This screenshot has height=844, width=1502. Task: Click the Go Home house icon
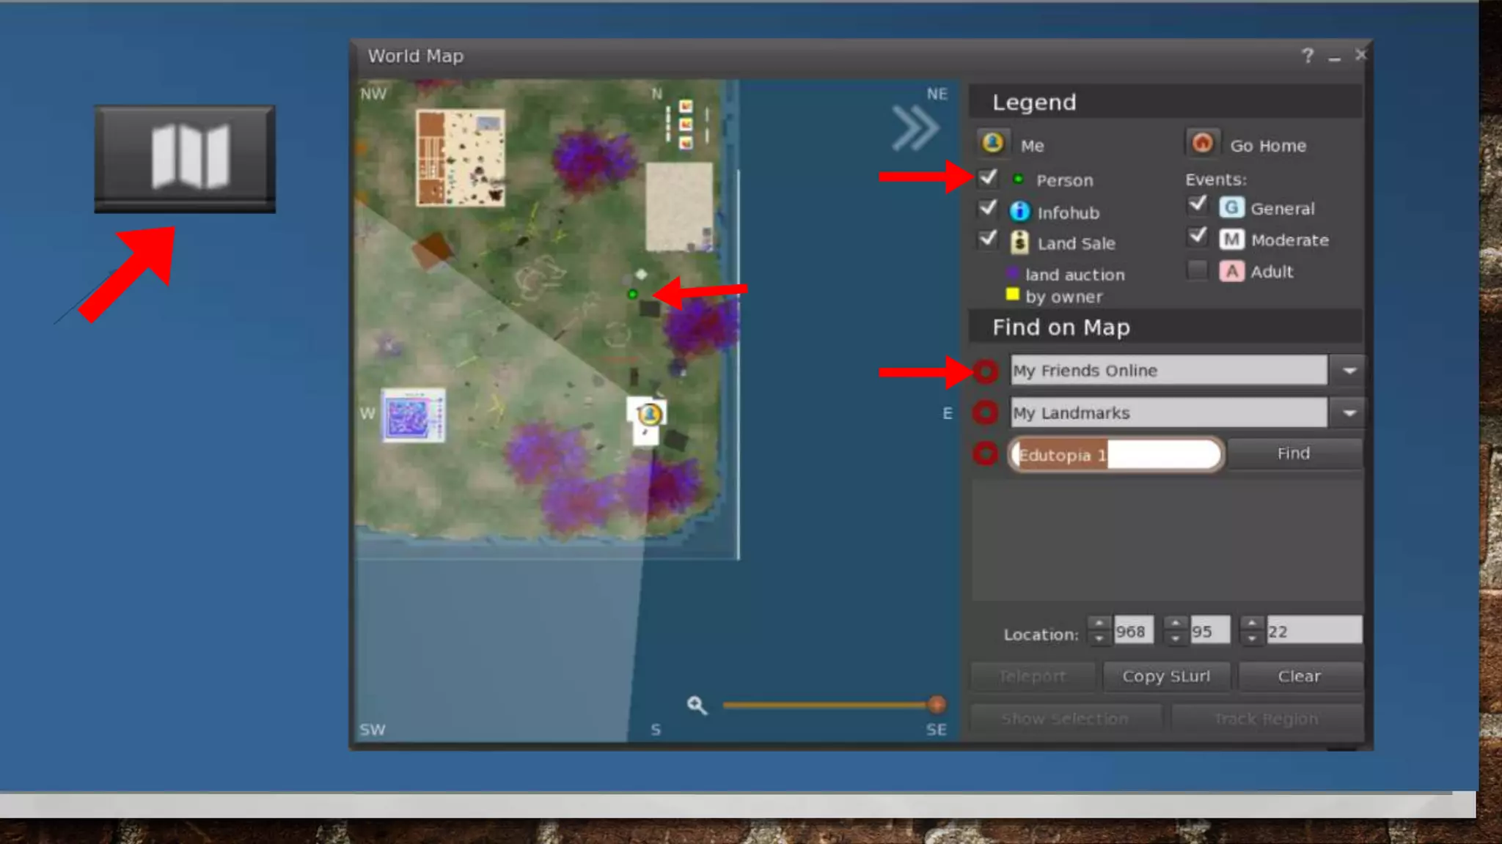[1201, 143]
